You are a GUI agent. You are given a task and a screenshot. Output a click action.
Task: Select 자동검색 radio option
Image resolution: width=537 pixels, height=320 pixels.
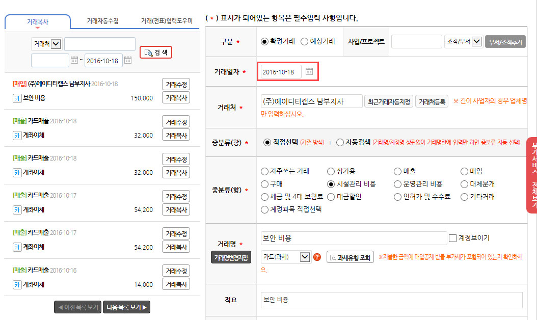coord(340,143)
